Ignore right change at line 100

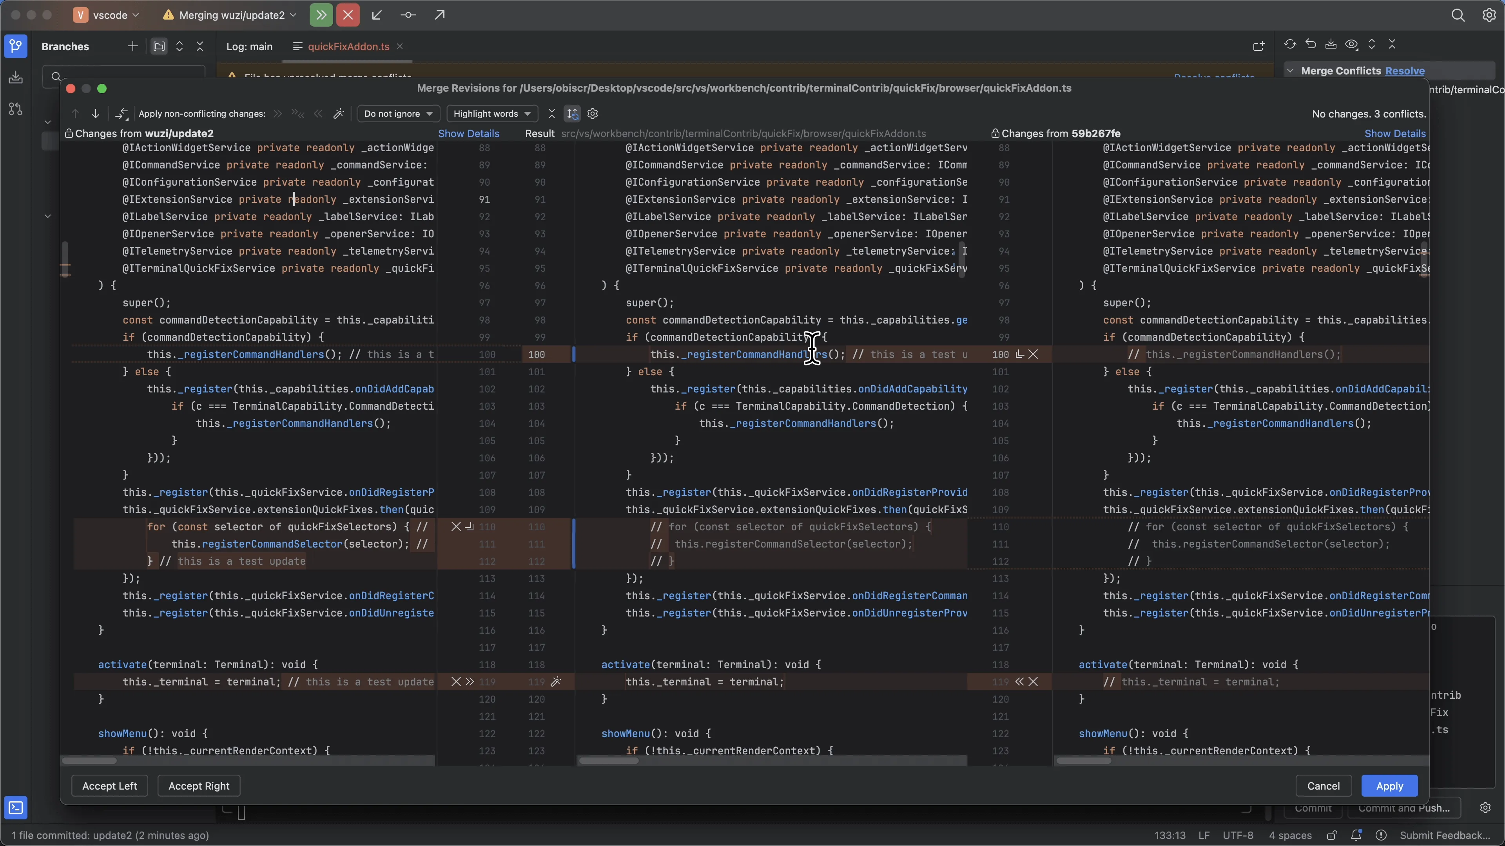(1033, 354)
